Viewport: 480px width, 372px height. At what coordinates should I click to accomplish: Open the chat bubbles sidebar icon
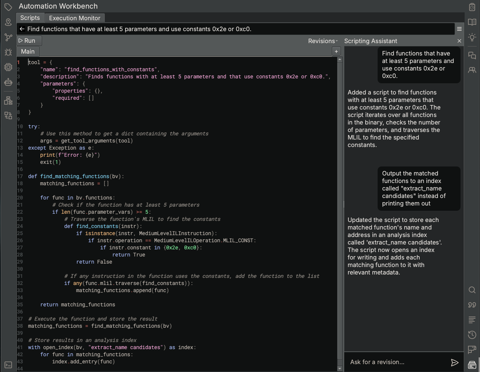(x=472, y=55)
